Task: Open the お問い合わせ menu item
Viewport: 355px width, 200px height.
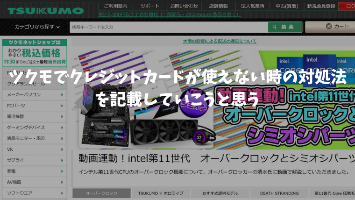Action: pyautogui.click(x=184, y=6)
